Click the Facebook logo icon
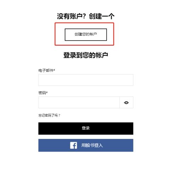Image resolution: width=196 pixels, height=176 pixels. coord(74,145)
